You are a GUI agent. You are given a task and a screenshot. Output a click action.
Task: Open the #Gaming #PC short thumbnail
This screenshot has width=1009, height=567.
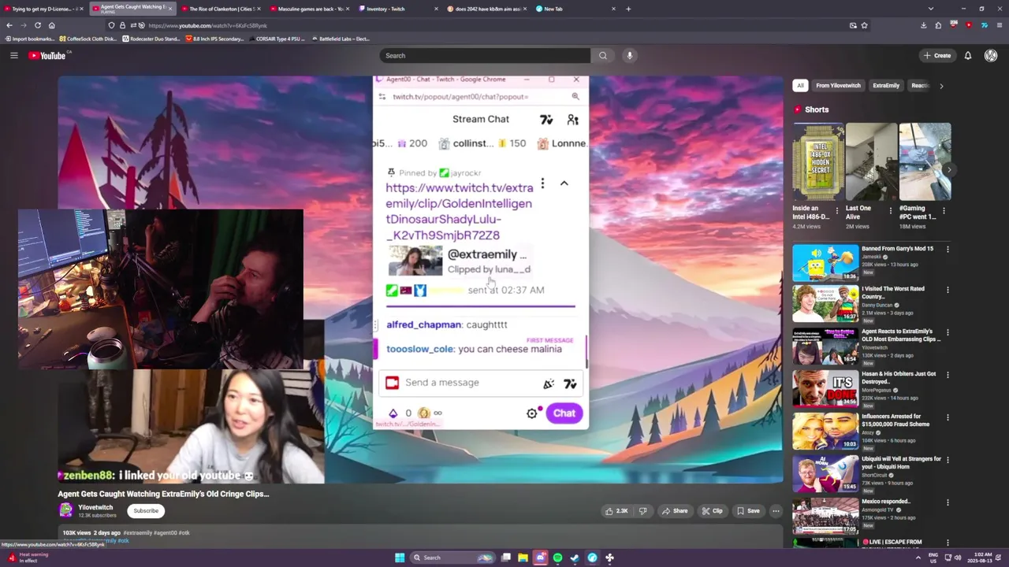[925, 161]
